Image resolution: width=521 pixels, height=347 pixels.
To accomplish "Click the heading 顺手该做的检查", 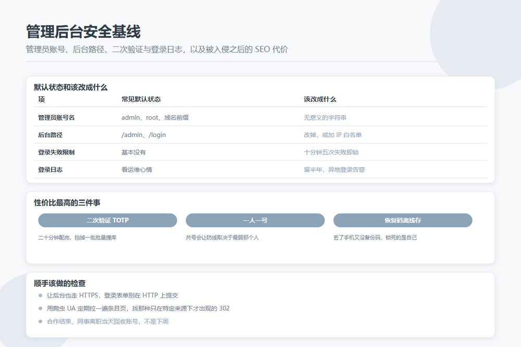I will [x=60, y=283].
